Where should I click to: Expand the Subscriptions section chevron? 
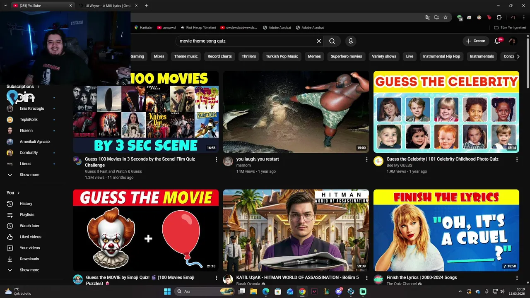(39, 87)
